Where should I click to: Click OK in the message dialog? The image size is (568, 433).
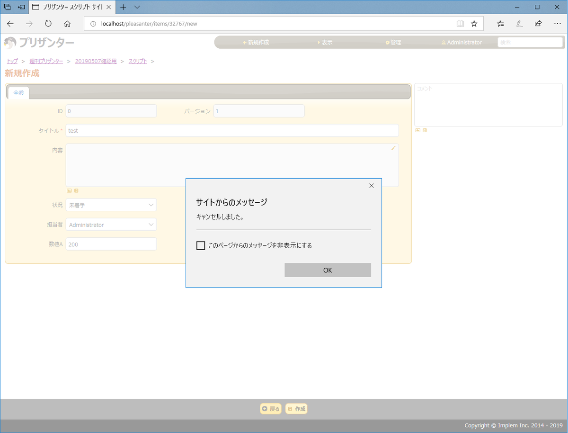[x=328, y=270]
